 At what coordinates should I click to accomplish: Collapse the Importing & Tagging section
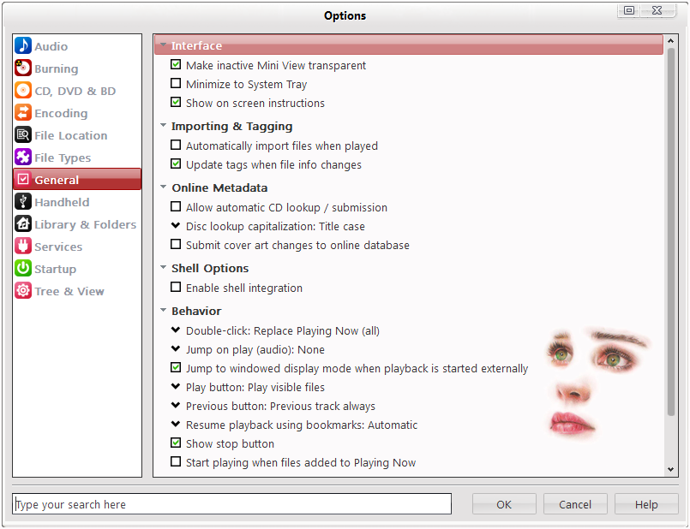tap(163, 126)
